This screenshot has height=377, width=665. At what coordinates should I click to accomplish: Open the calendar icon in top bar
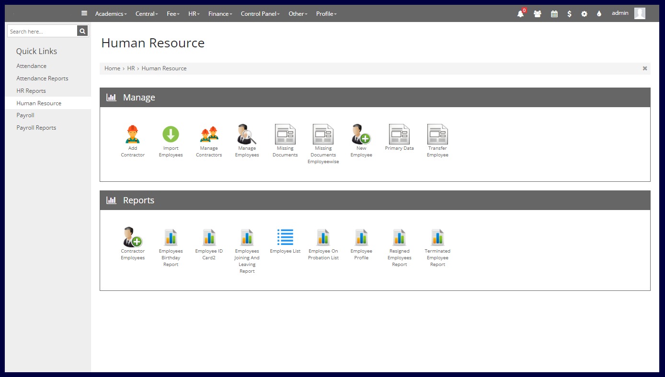554,14
